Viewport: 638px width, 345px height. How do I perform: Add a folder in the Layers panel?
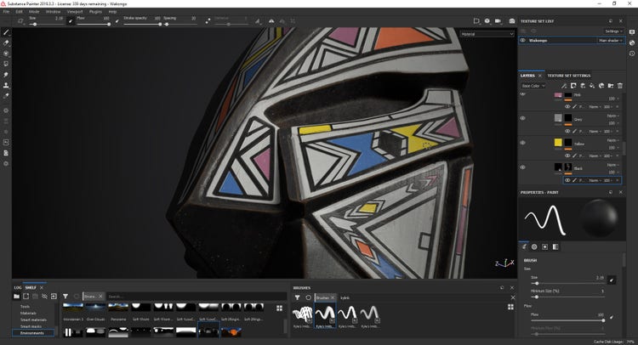(x=611, y=86)
